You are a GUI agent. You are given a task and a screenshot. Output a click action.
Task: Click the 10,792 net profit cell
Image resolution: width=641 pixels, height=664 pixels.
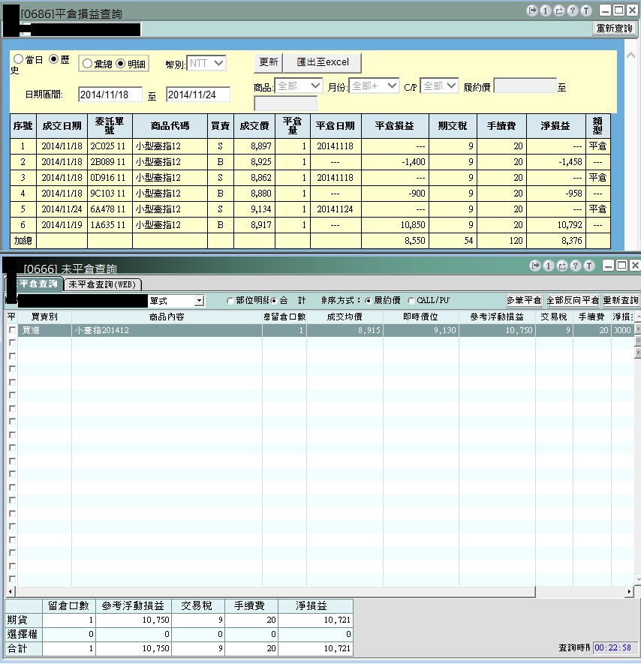pos(555,225)
